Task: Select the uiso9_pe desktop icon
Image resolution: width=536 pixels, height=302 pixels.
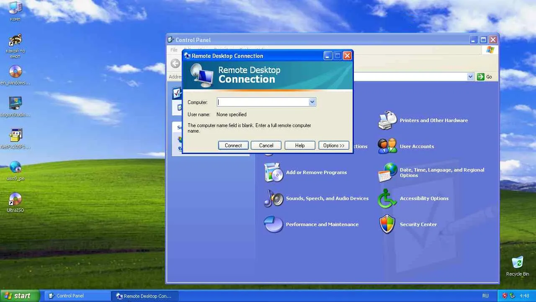Action: 15,167
